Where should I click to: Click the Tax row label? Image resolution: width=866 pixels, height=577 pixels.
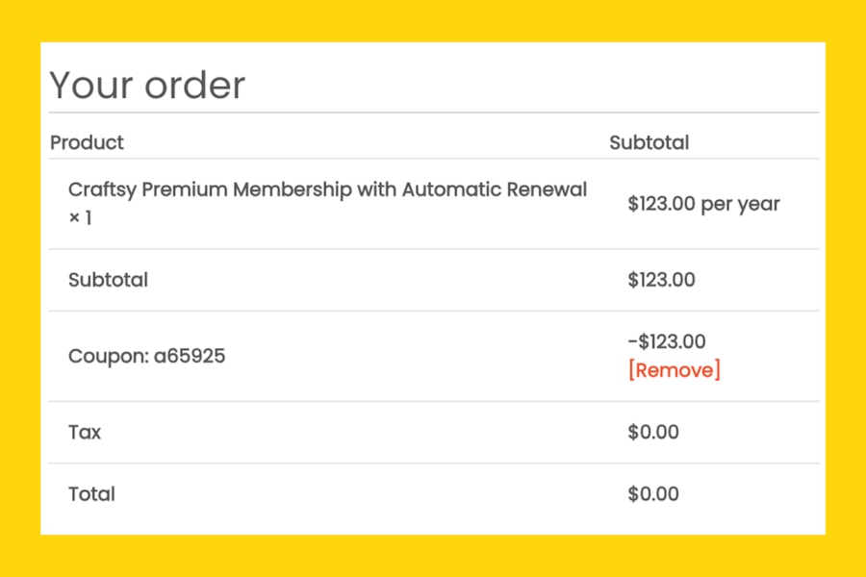click(85, 433)
